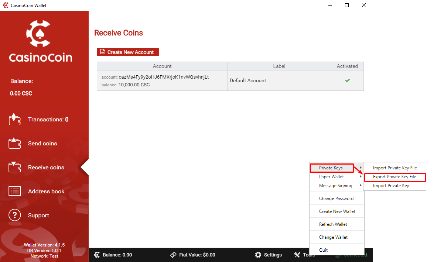Click the Balance coin icon in status bar
The height and width of the screenshot is (262, 434).
pos(97,255)
